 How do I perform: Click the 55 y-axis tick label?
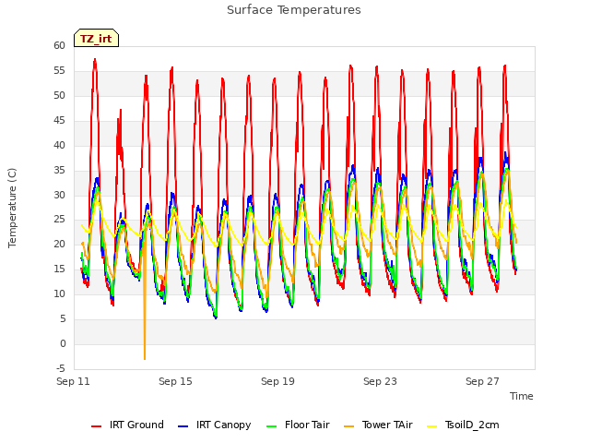pos(59,70)
